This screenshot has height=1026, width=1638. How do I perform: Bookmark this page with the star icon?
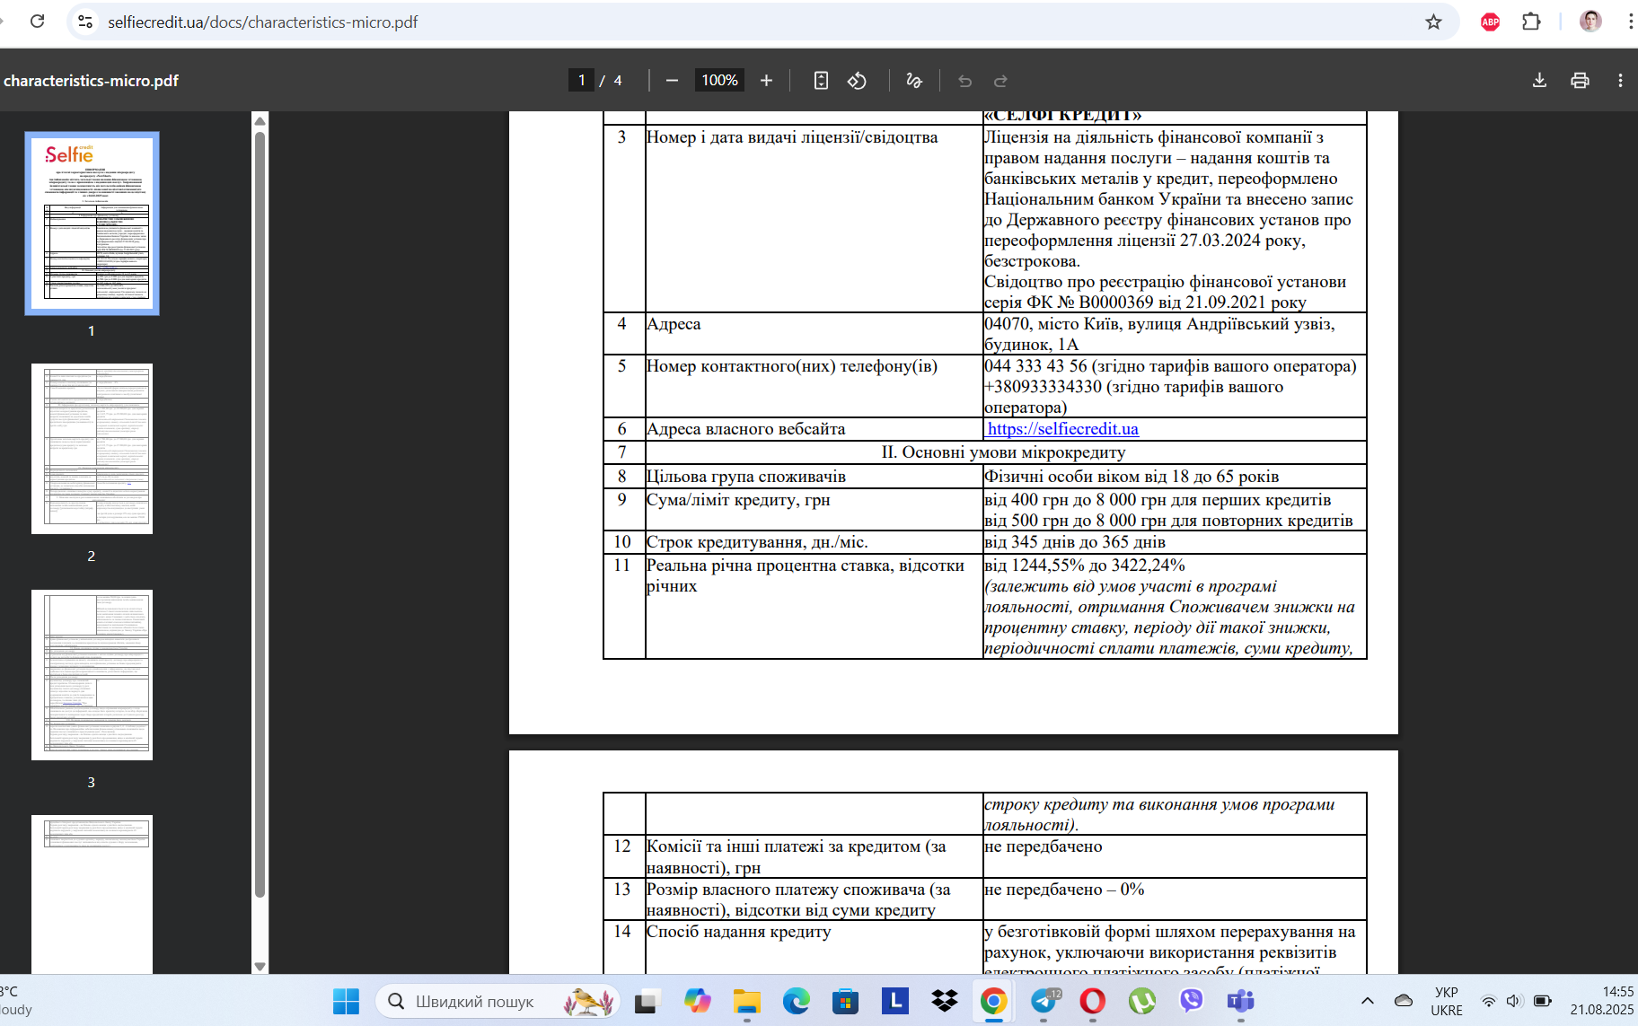tap(1433, 22)
